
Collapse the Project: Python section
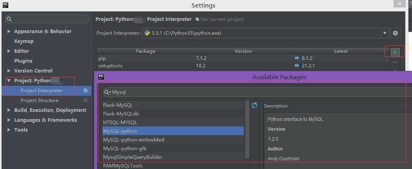coord(9,81)
